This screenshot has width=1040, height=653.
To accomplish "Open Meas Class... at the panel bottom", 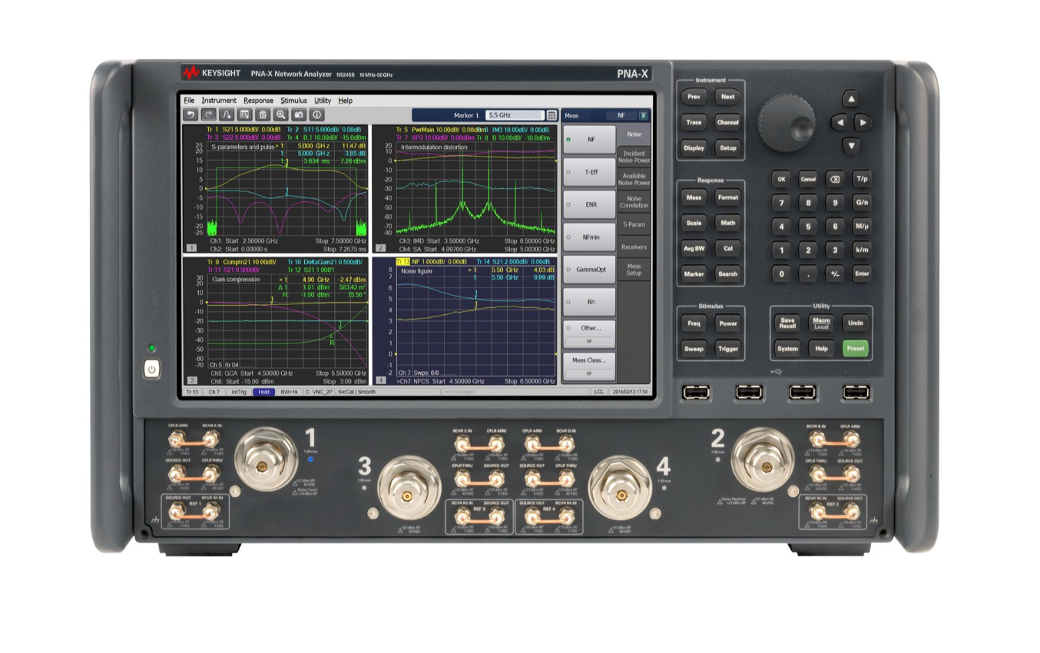I will coord(590,360).
